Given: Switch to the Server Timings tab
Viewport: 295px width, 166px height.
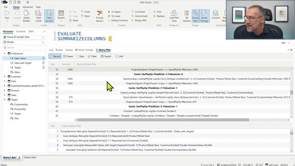Looking at the screenshot, I should (84, 50).
